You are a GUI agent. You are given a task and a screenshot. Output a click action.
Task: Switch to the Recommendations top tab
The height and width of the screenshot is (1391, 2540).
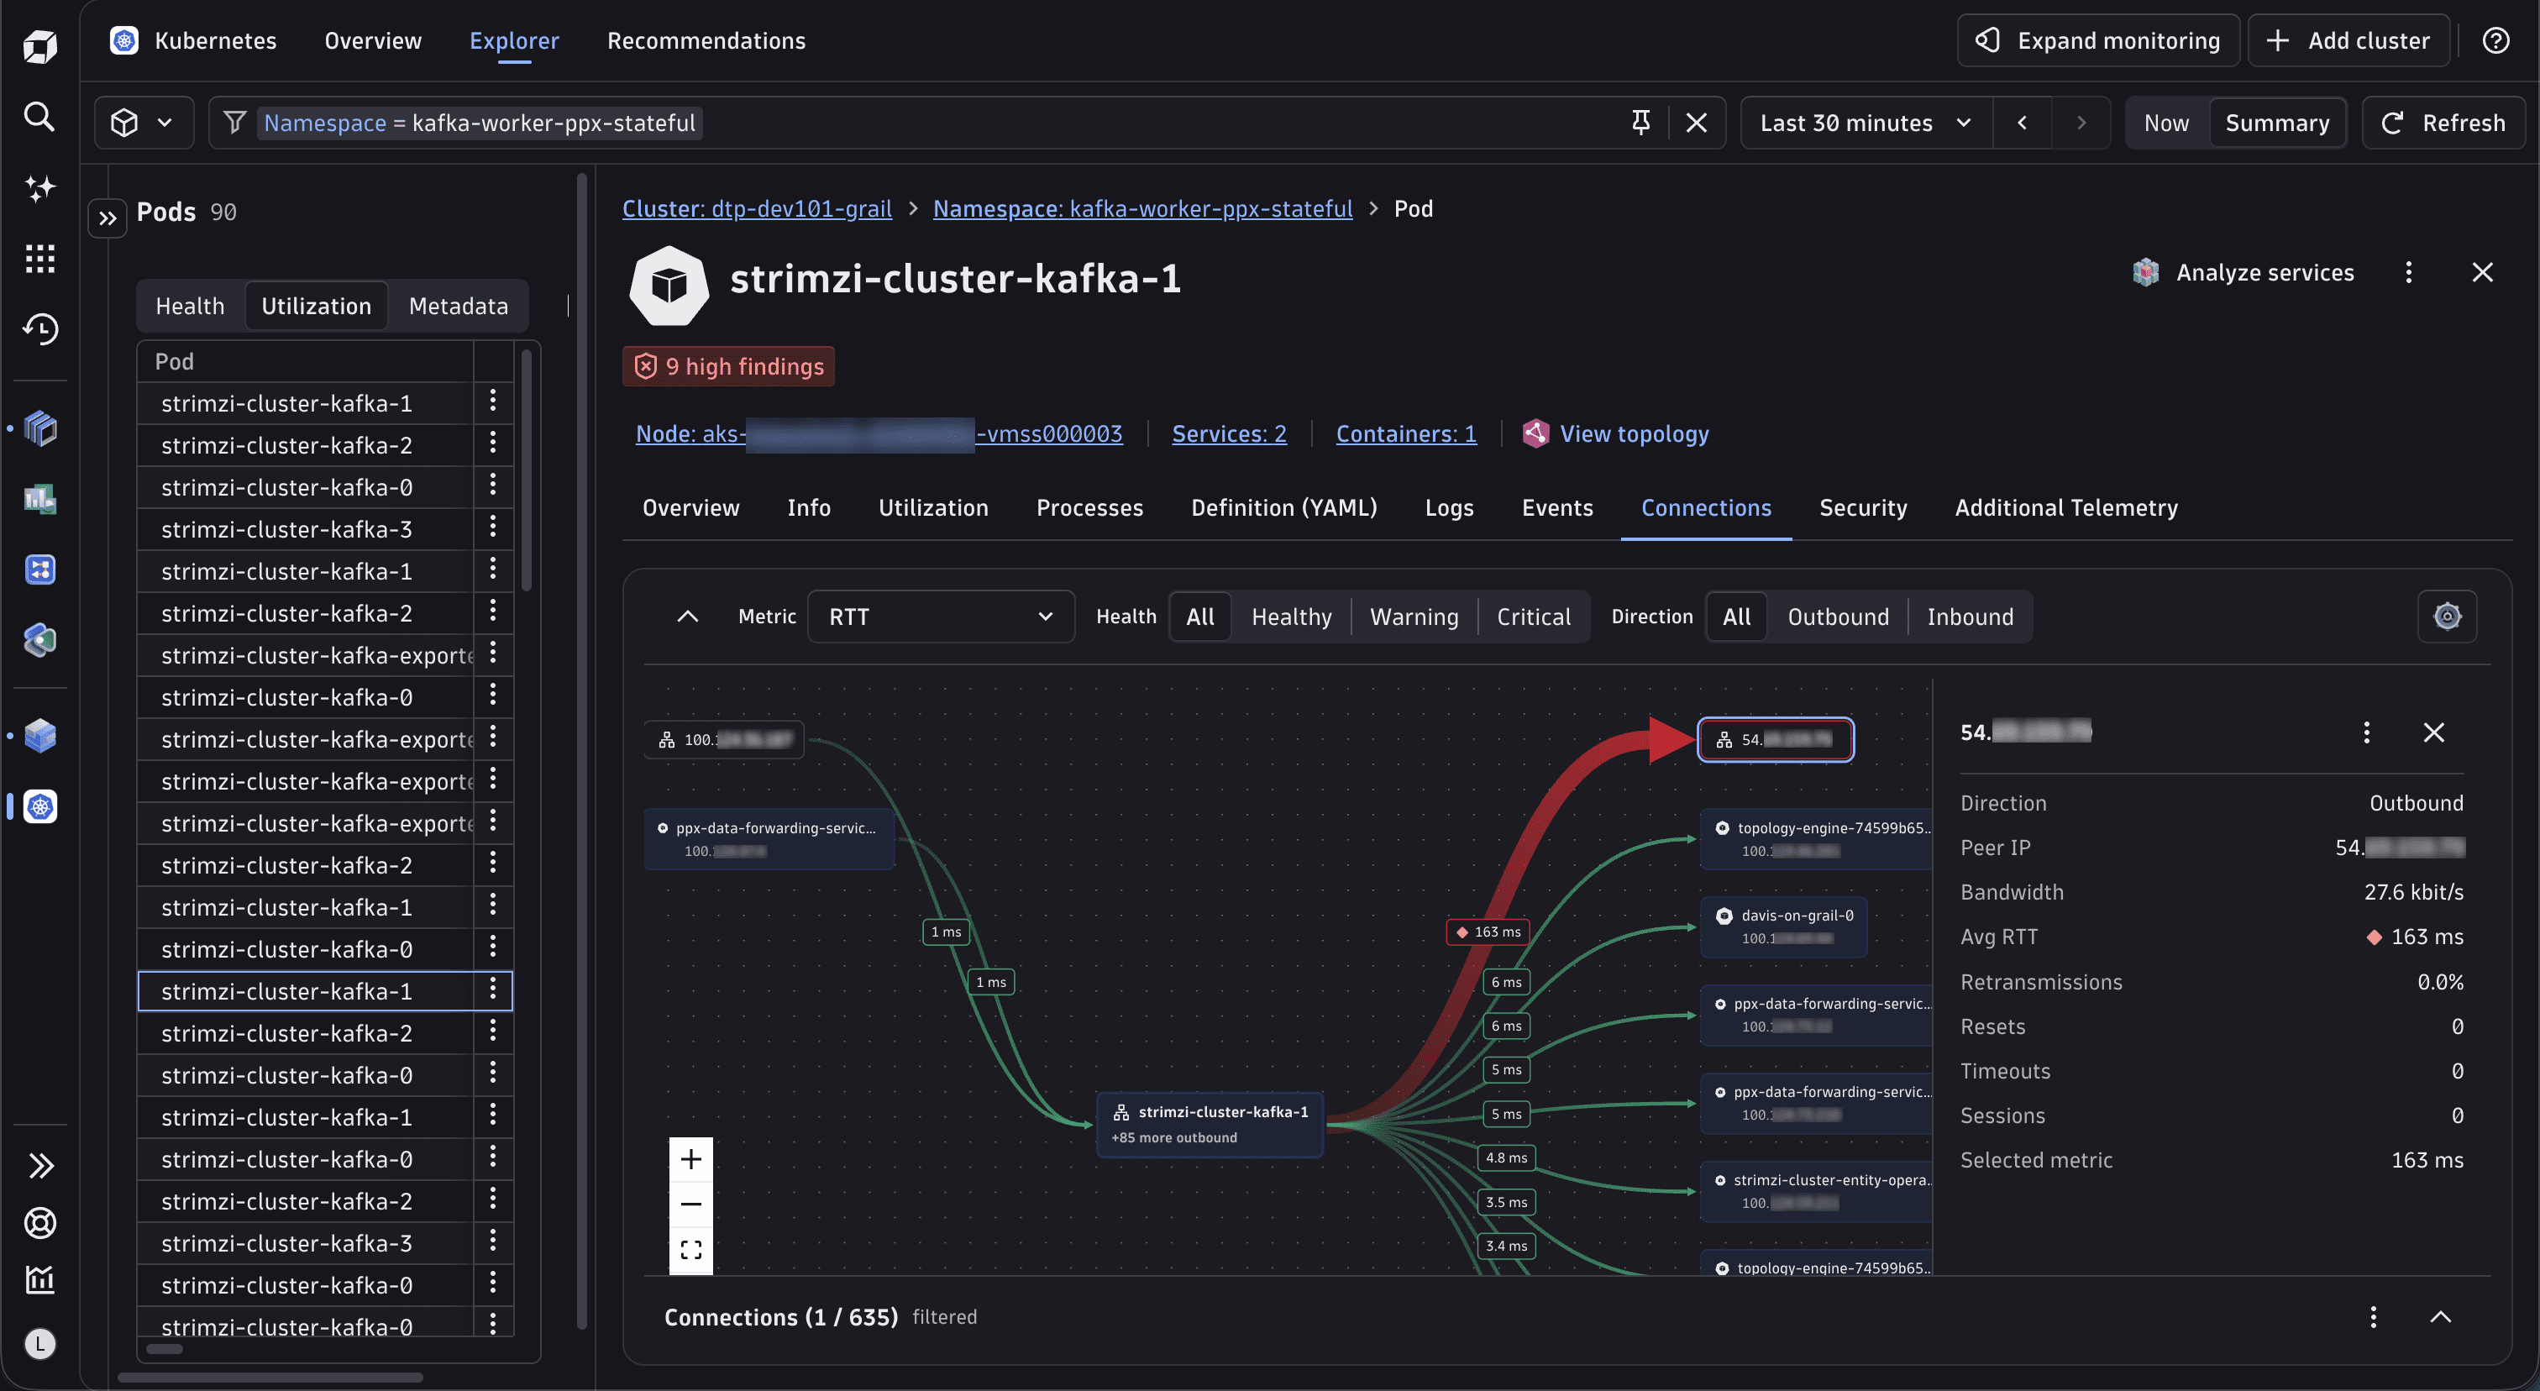706,40
